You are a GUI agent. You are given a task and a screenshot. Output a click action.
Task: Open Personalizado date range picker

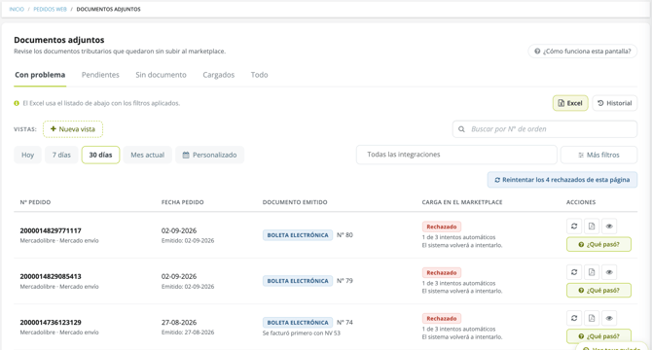(x=209, y=155)
